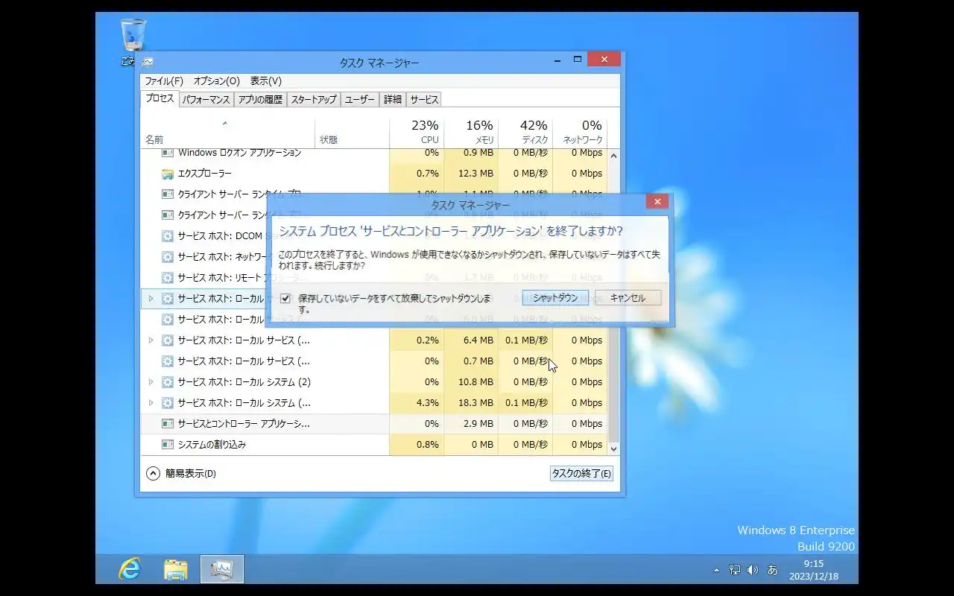Viewport: 954px width, 596px height.
Task: Collapse to 簡易表示(D) fewer details view
Action: 182,474
